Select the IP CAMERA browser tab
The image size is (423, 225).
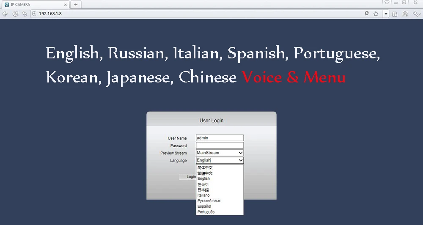point(36,5)
